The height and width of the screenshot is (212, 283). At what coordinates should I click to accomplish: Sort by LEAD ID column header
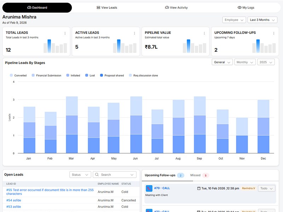[x=11, y=184]
